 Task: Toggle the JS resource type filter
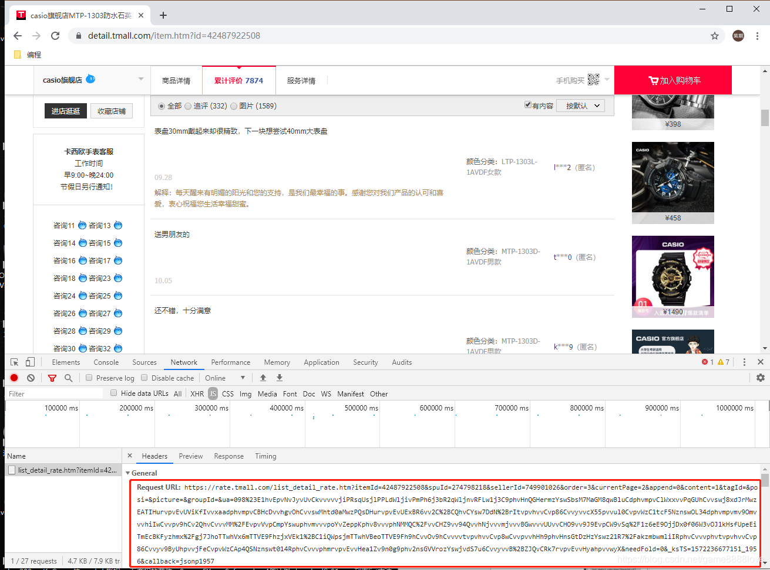pos(213,393)
